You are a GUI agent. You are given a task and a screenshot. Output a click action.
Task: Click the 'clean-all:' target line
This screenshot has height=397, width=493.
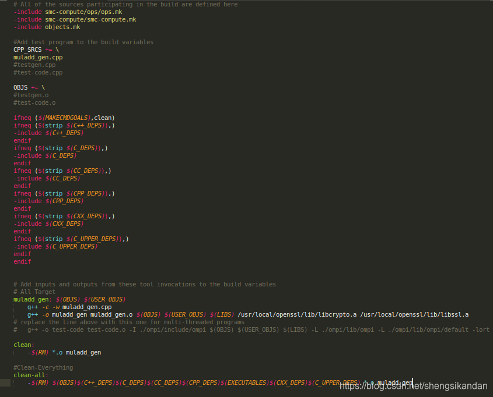pos(31,375)
